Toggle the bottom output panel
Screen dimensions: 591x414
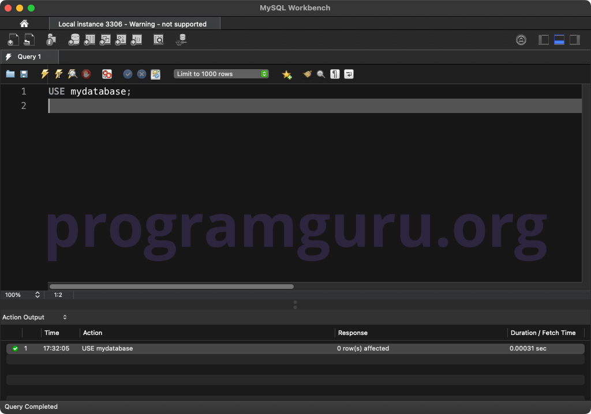559,40
